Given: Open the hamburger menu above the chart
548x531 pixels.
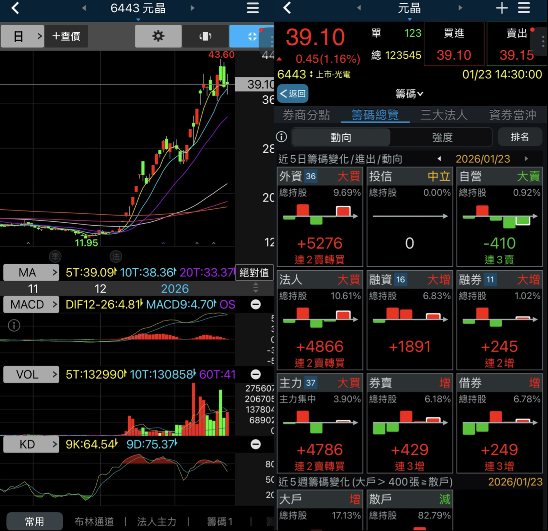Looking at the screenshot, I should pyautogui.click(x=252, y=8).
